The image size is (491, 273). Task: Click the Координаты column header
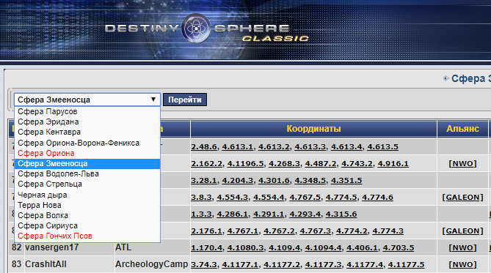(x=313, y=129)
